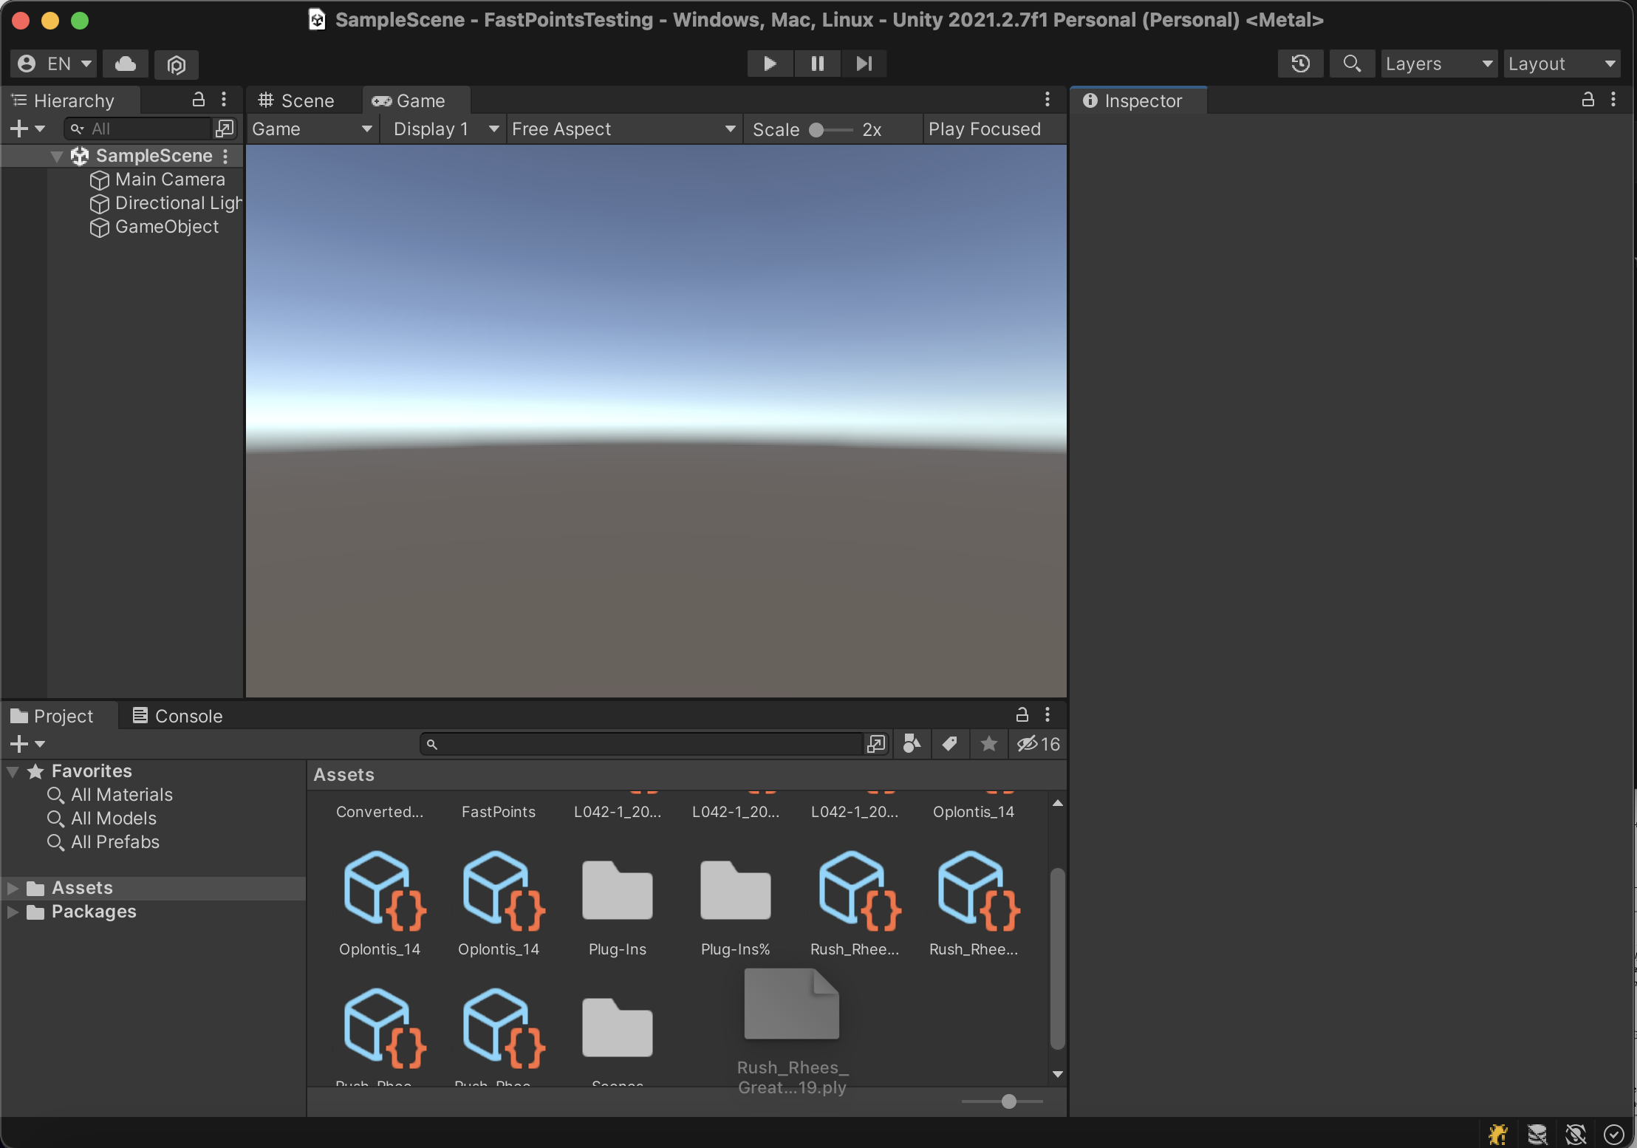1637x1148 pixels.
Task: Click the Hierarchy search field
Action: 138,129
